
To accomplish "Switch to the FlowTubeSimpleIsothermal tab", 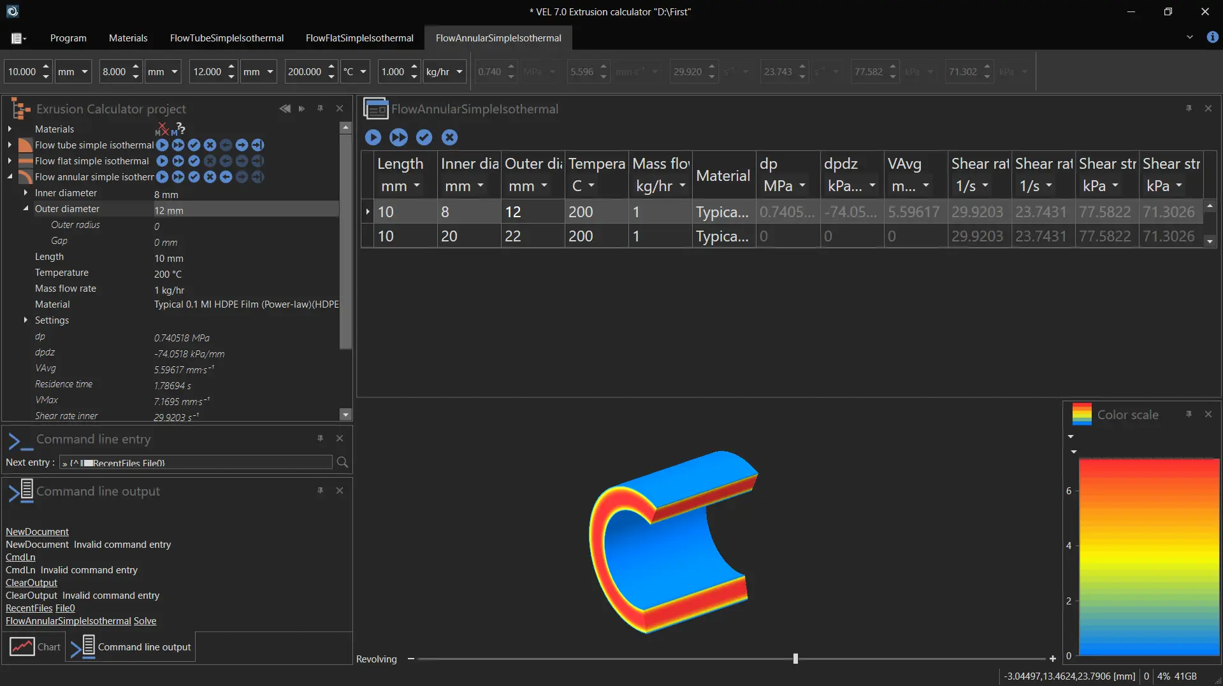I will click(227, 38).
